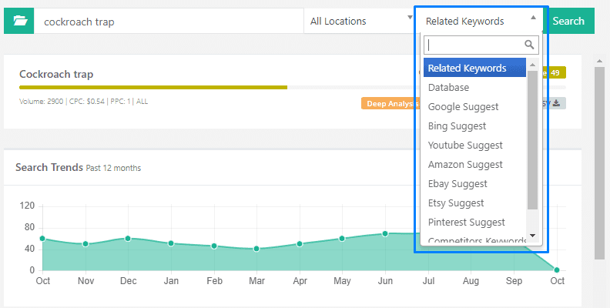Click the orange Deep Analysis button
The width and height of the screenshot is (610, 308).
point(389,103)
